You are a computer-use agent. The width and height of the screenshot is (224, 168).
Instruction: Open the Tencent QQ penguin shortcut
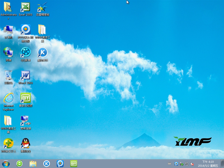click(x=25, y=143)
